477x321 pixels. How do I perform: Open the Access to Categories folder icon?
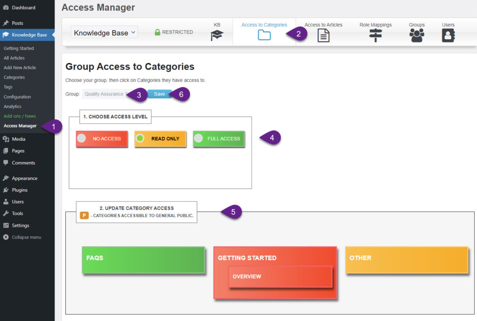264,35
